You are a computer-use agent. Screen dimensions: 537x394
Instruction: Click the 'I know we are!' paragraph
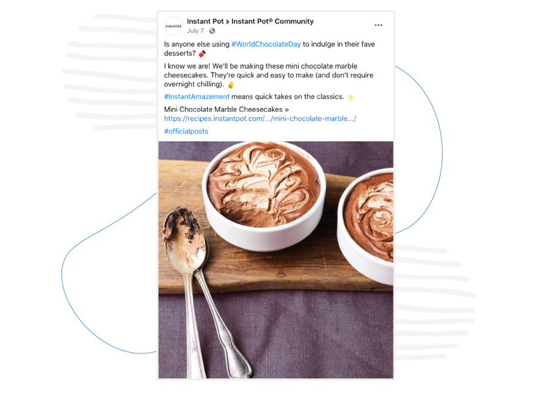click(x=268, y=75)
